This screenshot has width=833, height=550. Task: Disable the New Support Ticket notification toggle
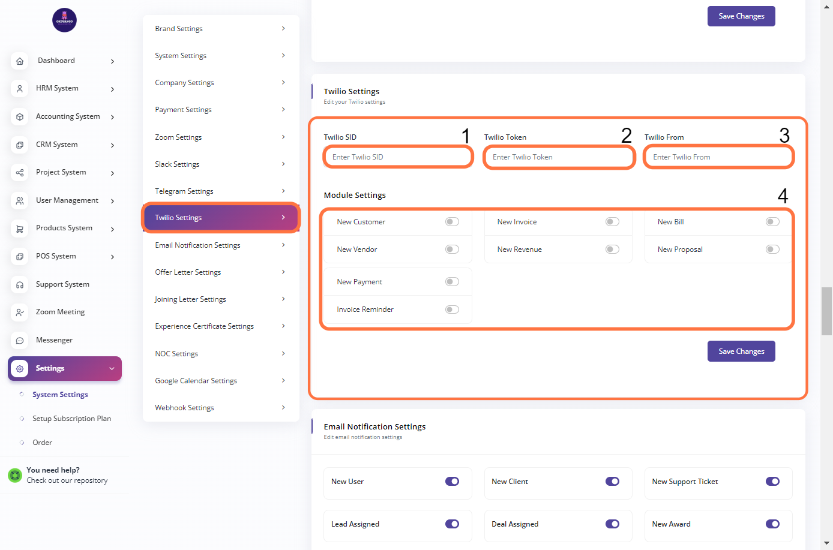pos(772,482)
